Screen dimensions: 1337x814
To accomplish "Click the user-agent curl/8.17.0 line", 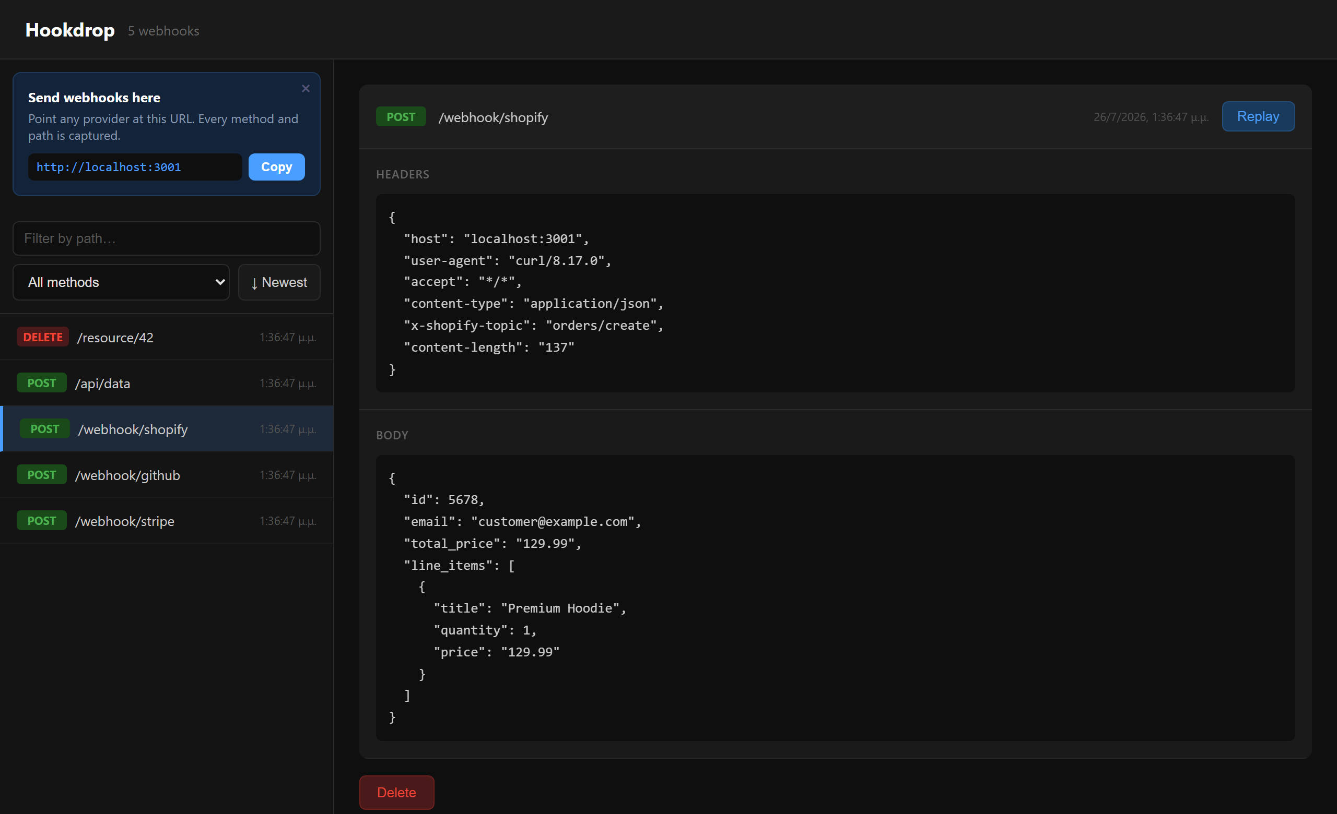I will pyautogui.click(x=507, y=261).
